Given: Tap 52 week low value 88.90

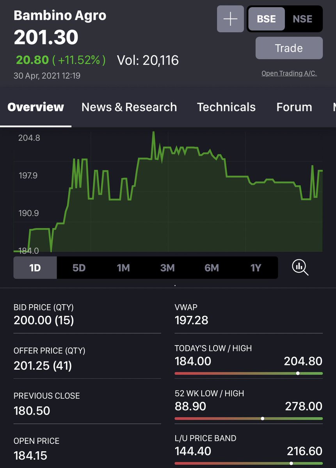Looking at the screenshot, I should point(190,406).
